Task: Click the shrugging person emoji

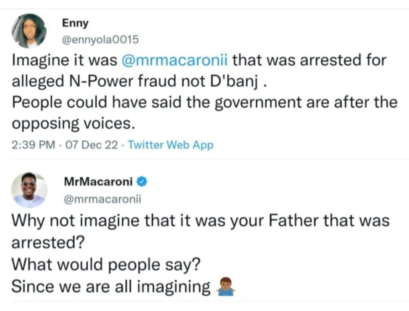Action: pyautogui.click(x=224, y=286)
